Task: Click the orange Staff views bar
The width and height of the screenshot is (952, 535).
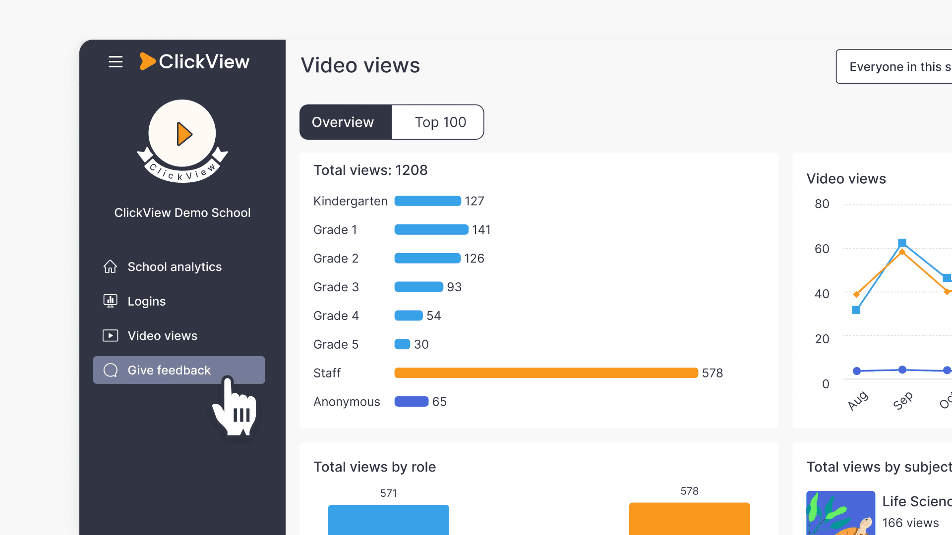Action: pos(546,373)
